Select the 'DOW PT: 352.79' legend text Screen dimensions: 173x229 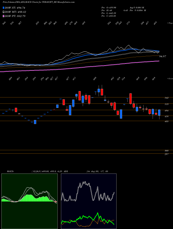click(15, 16)
